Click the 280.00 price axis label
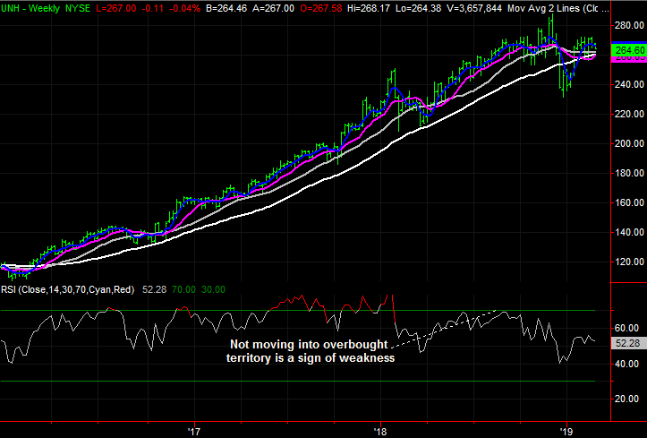 click(x=630, y=26)
